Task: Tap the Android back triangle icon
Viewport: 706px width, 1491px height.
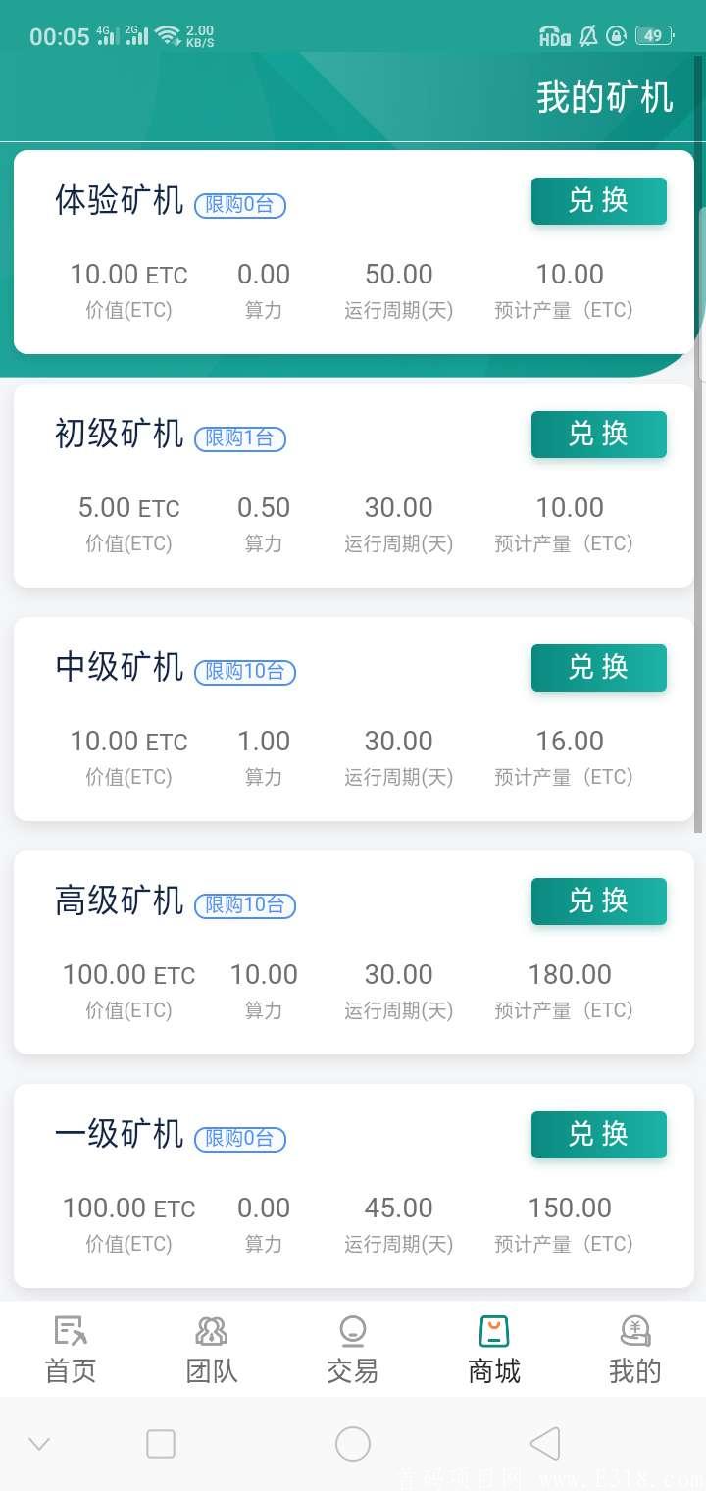Action: 544,1444
